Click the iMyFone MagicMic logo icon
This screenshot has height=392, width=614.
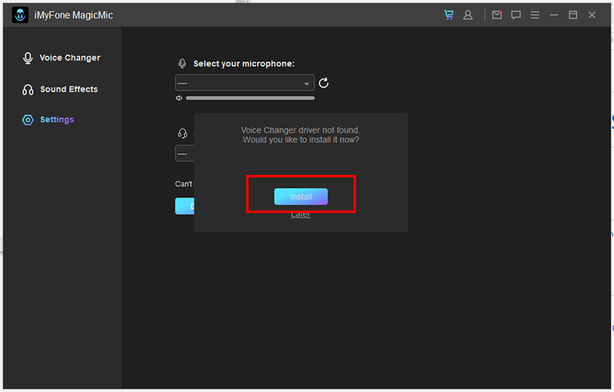pyautogui.click(x=20, y=15)
